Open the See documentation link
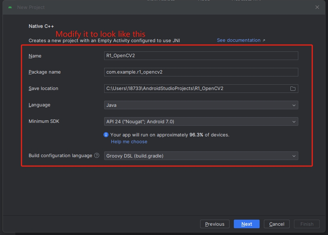Viewport: 328px width, 235px height. point(241,40)
